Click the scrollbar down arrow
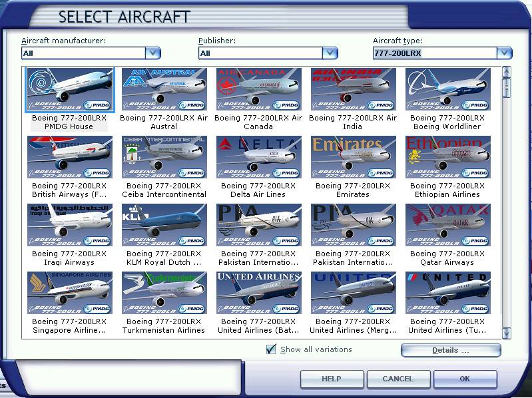The image size is (532, 398). coord(506,333)
